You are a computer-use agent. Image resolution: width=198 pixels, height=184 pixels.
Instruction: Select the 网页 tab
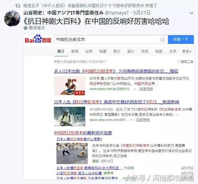(61, 51)
